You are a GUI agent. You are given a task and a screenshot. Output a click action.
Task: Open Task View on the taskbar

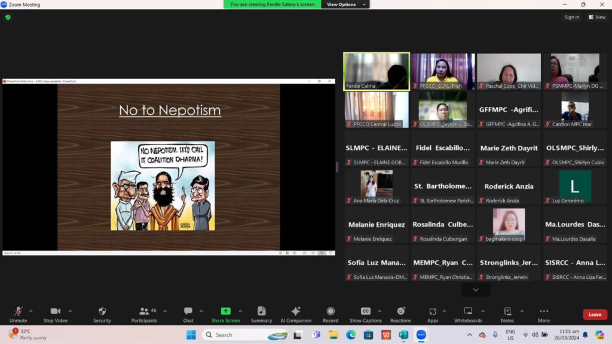tap(298, 334)
